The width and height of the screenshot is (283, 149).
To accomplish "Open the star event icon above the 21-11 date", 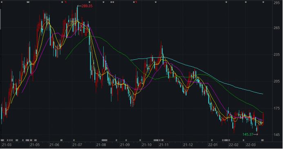I will tap(156, 2).
